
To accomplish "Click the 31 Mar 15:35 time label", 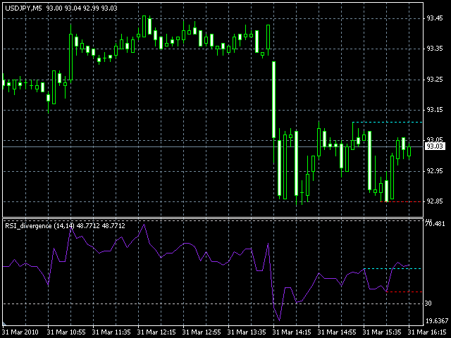I will click(x=382, y=332).
